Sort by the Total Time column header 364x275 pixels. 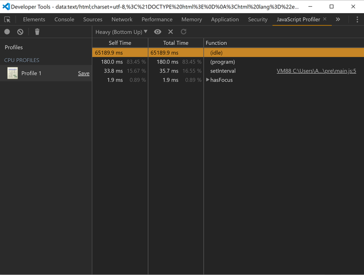[176, 43]
